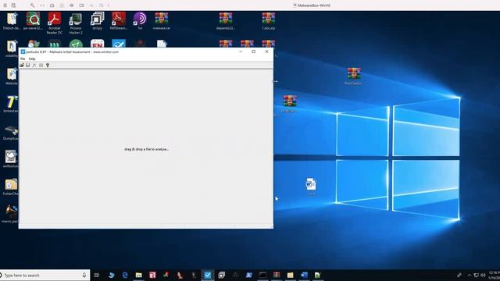This screenshot has width=500, height=281.
Task: Select the exiftool.exe desktop icon
Action: (x=11, y=159)
